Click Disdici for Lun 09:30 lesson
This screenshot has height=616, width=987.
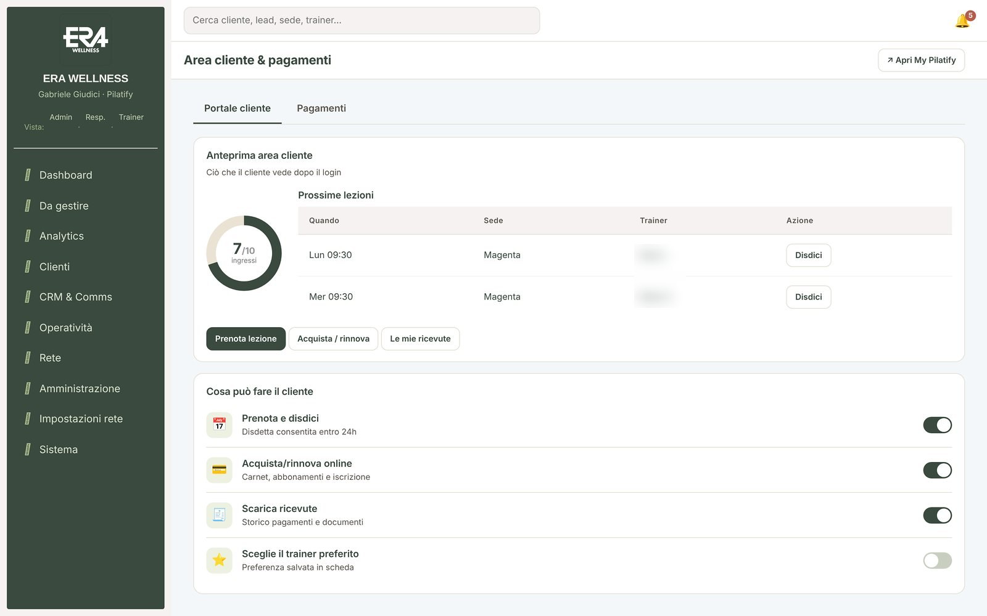[808, 255]
